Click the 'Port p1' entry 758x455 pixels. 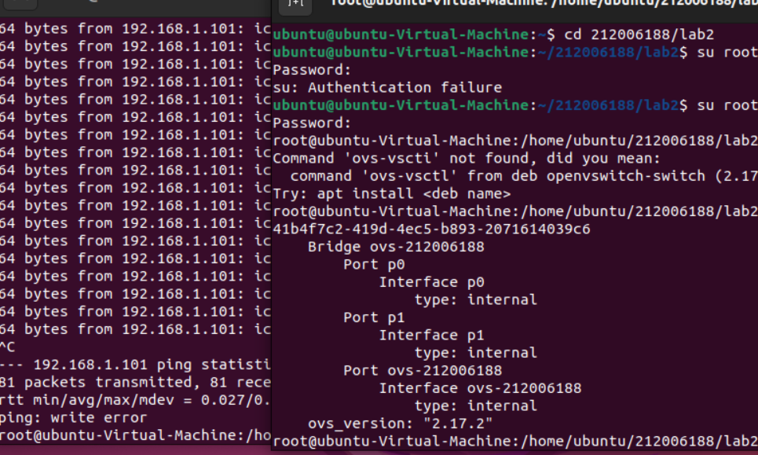click(x=374, y=317)
